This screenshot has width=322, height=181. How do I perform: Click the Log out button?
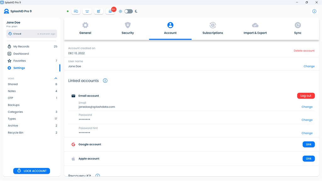[306, 96]
